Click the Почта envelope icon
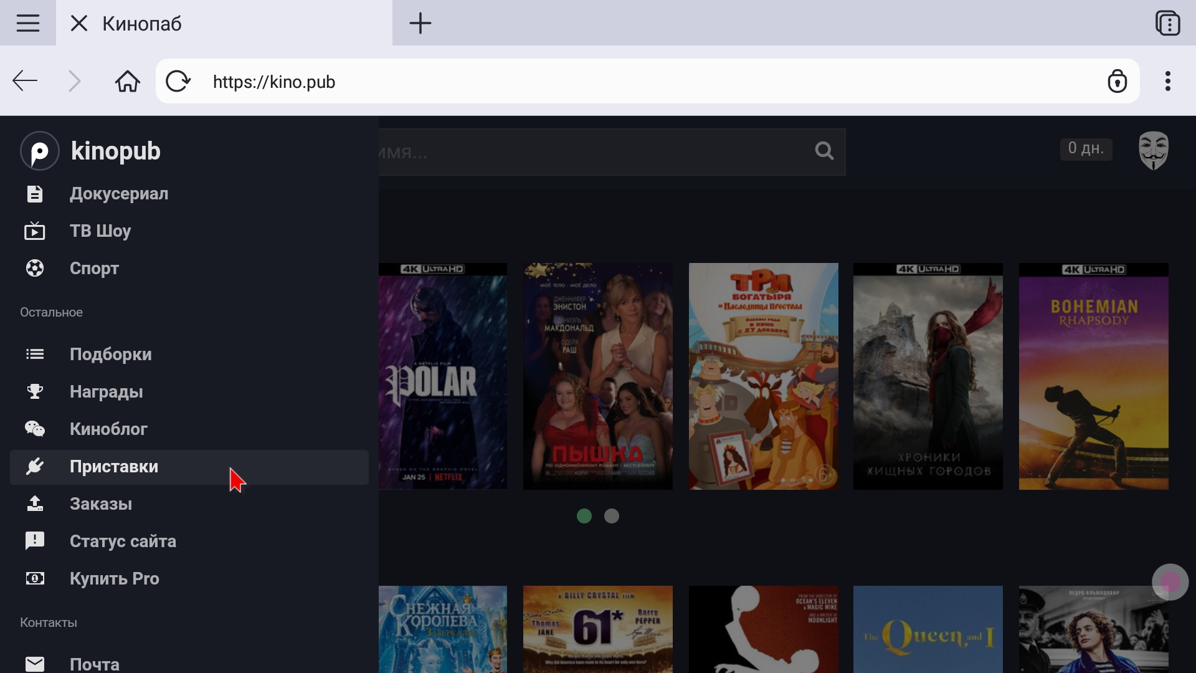The height and width of the screenshot is (673, 1196). click(35, 664)
